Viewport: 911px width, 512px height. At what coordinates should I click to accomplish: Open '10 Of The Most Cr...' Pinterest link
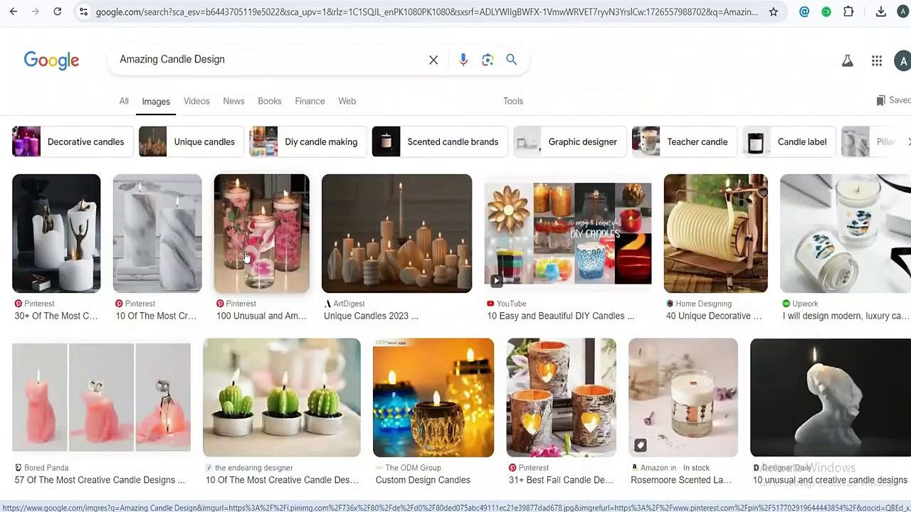[156, 316]
